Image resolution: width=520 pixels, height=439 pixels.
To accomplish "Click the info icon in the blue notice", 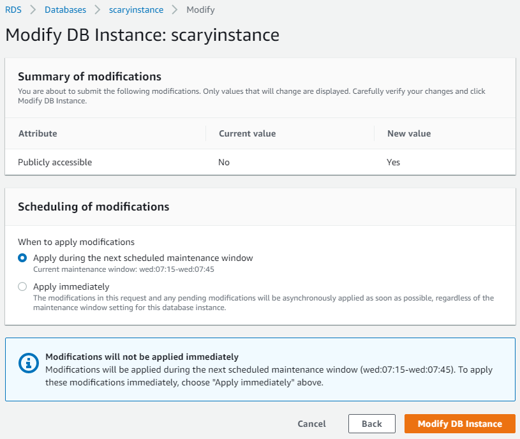I will click(x=29, y=362).
